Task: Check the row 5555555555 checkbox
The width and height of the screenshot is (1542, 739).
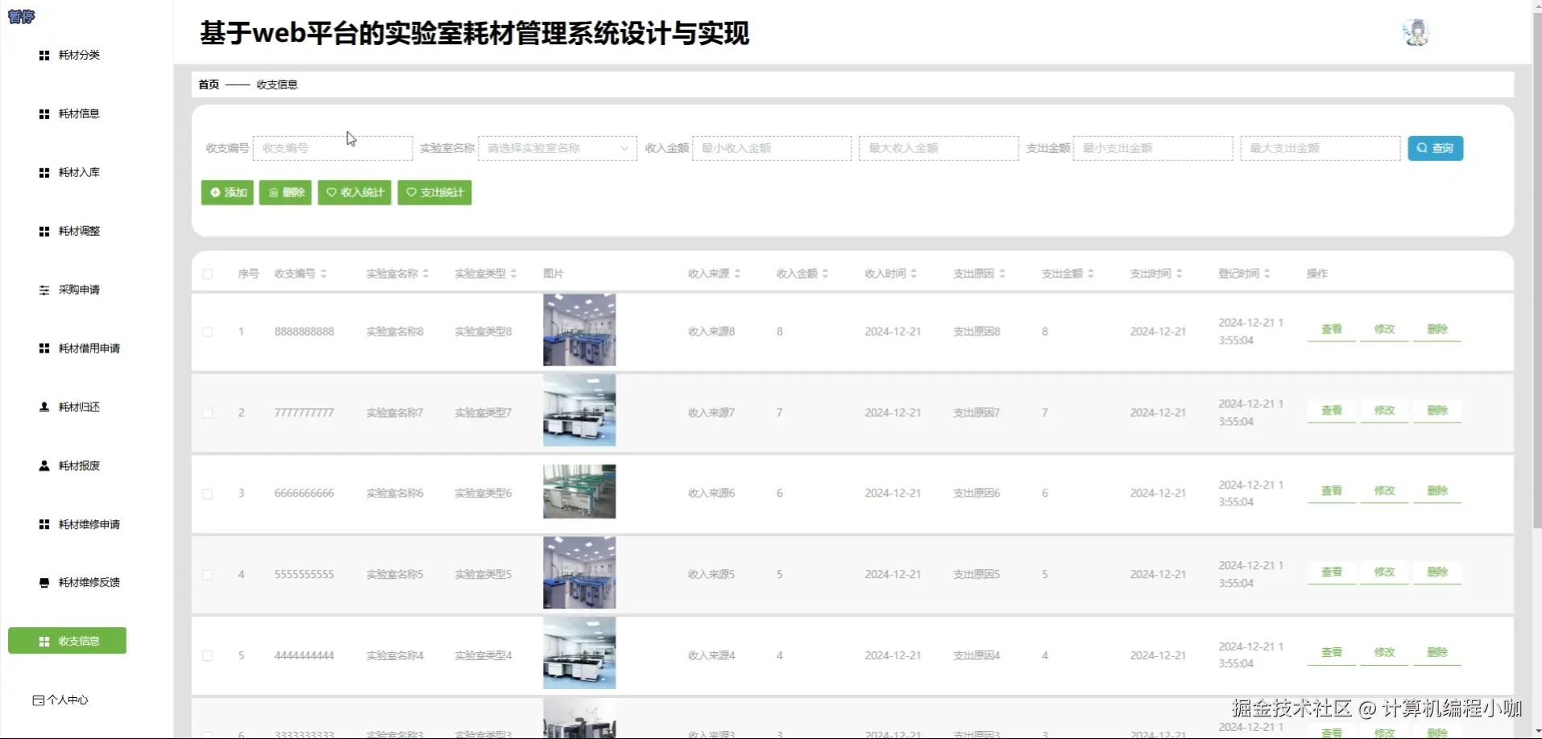Action: pyautogui.click(x=208, y=575)
